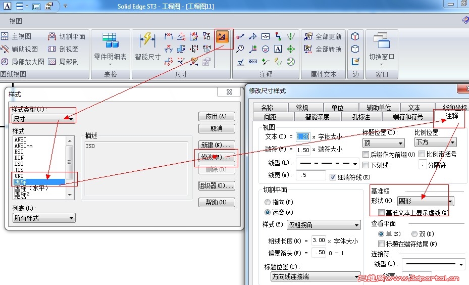The height and width of the screenshot is (285, 469).
Task: Select the 单(S) viewing plane radio
Action: (x=381, y=234)
